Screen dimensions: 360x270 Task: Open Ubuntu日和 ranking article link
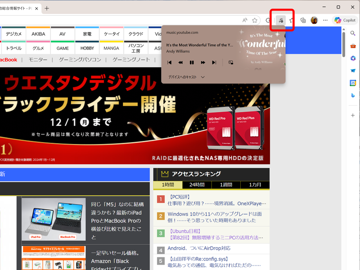pos(216,234)
